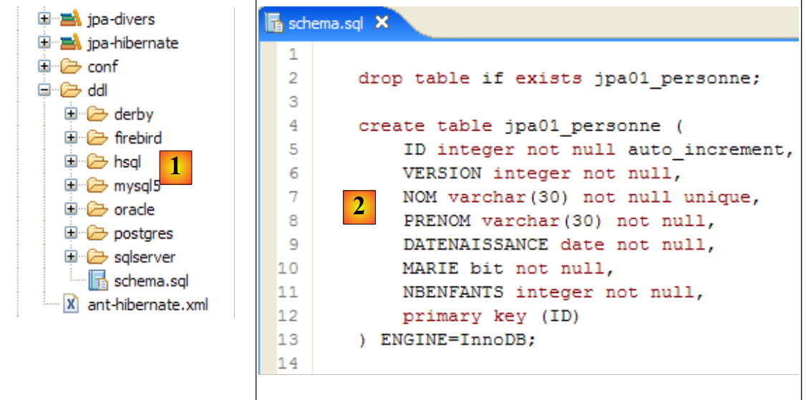This screenshot has height=400, width=806.
Task: Close the schema.sql editor tab
Action: [x=382, y=23]
